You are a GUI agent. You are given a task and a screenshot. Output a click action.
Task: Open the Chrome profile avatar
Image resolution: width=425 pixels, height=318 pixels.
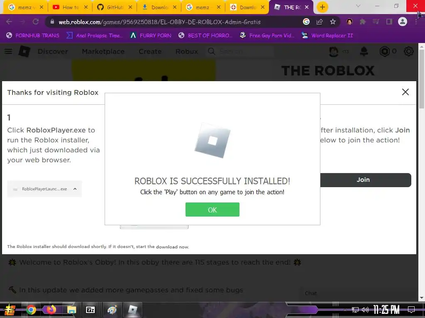[x=403, y=22]
